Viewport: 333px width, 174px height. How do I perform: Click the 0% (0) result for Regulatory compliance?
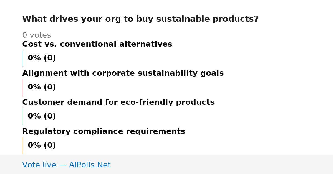[42, 145]
